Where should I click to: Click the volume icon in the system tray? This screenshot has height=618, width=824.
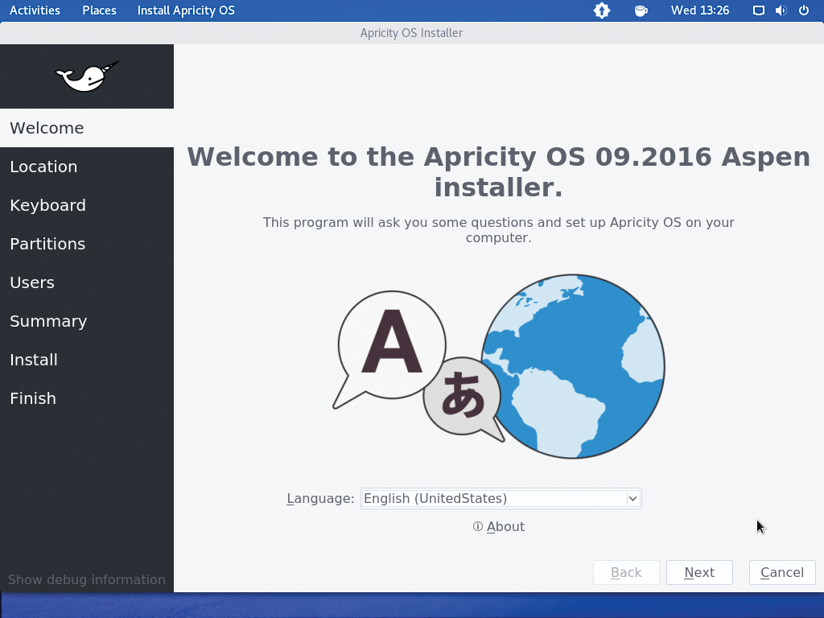pos(779,10)
